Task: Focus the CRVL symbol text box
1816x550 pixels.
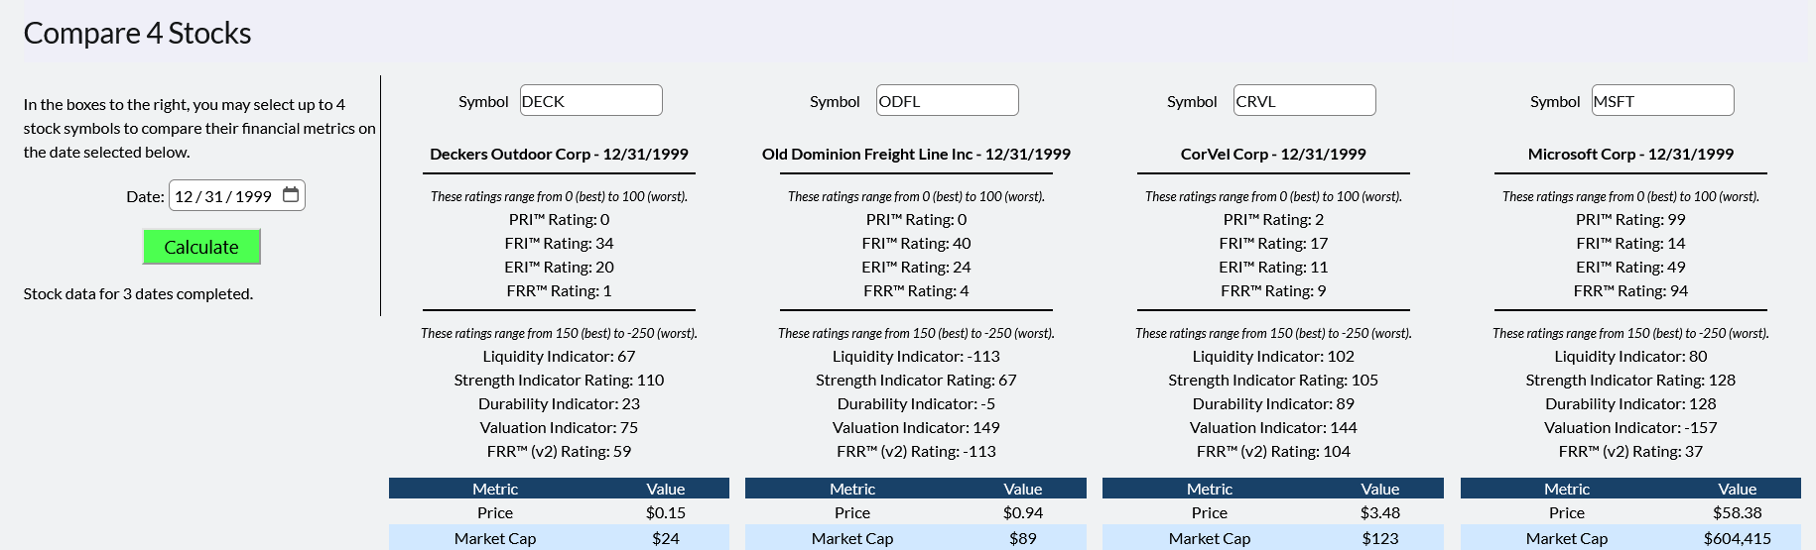Action: pos(1304,101)
